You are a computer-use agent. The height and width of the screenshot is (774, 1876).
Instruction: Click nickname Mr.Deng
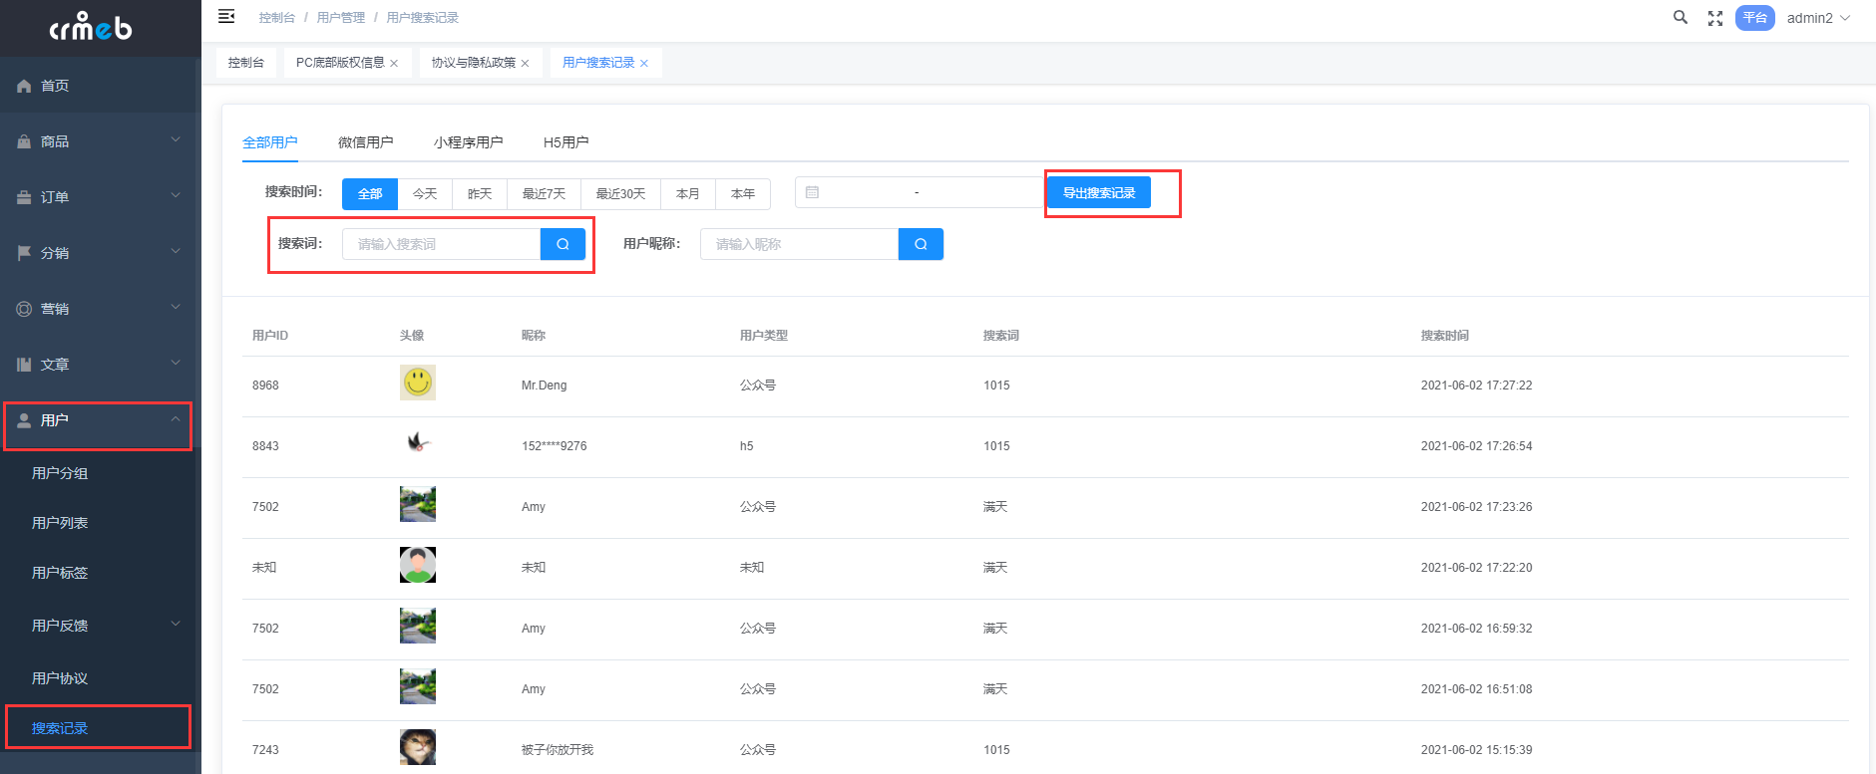tap(544, 386)
